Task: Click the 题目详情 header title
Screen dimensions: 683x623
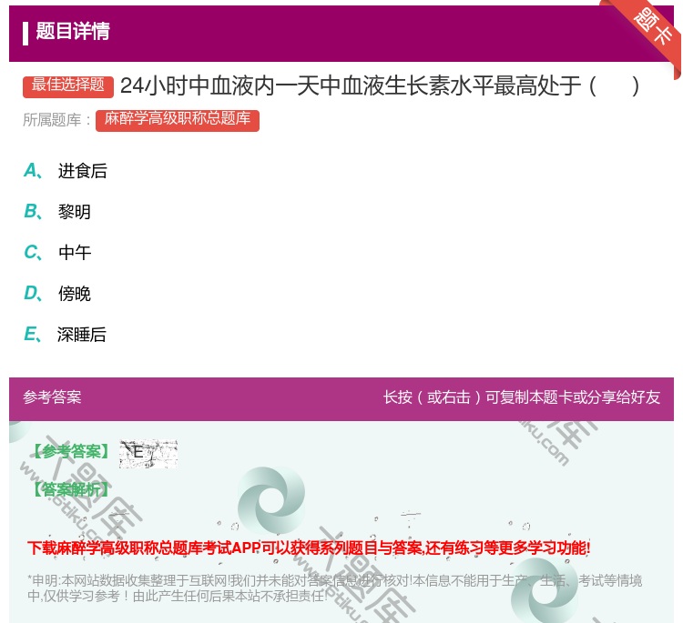Action: pos(73,31)
